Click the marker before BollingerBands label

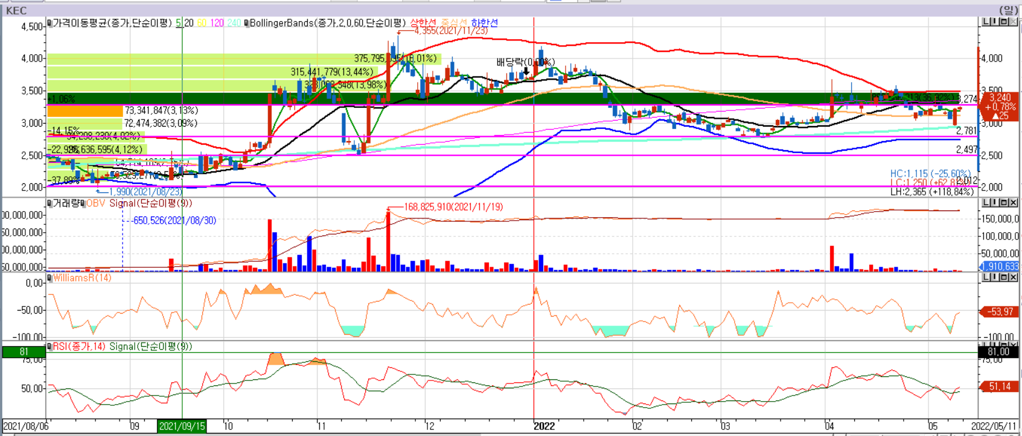(x=246, y=23)
